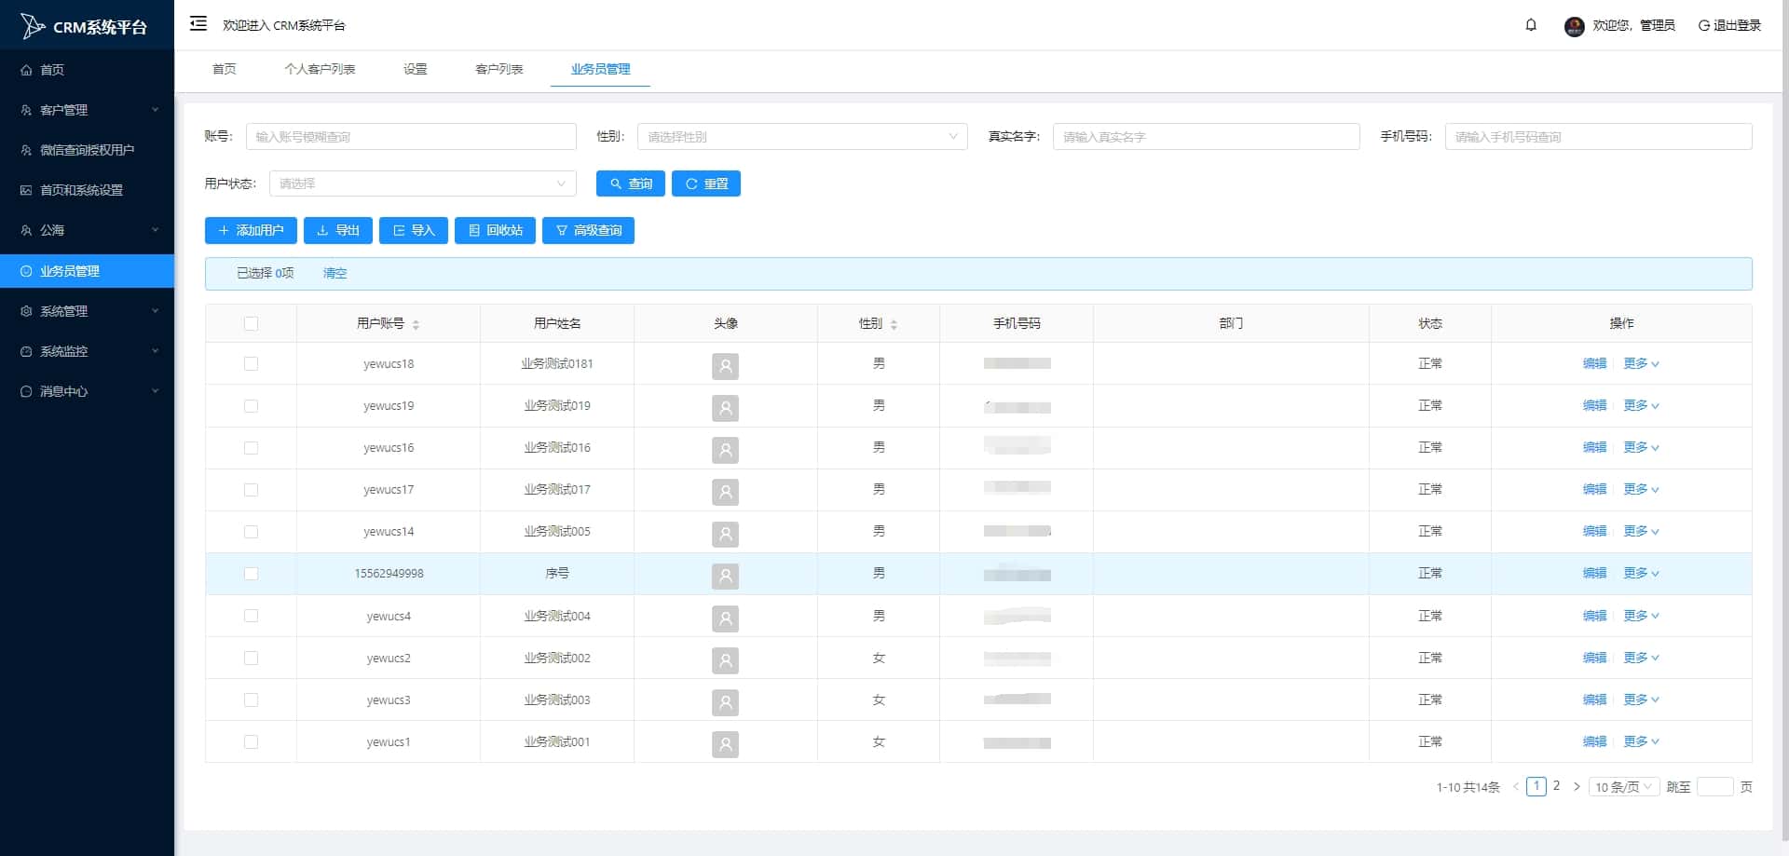Switch to the 首页 tab

tap(224, 69)
